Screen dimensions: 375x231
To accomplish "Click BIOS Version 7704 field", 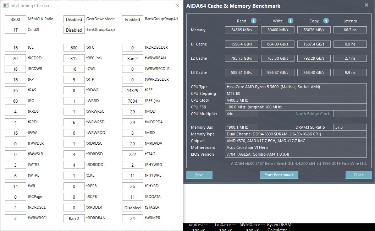I will click(x=296, y=154).
